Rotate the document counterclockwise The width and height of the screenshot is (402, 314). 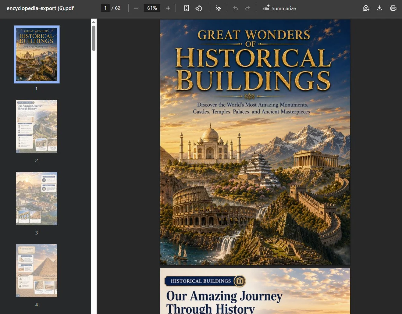coord(199,8)
